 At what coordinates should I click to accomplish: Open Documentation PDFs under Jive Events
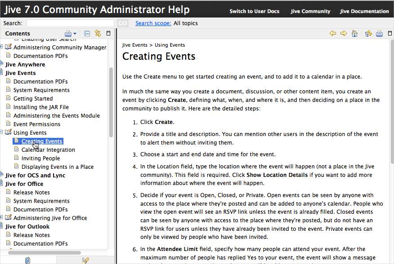tap(40, 82)
